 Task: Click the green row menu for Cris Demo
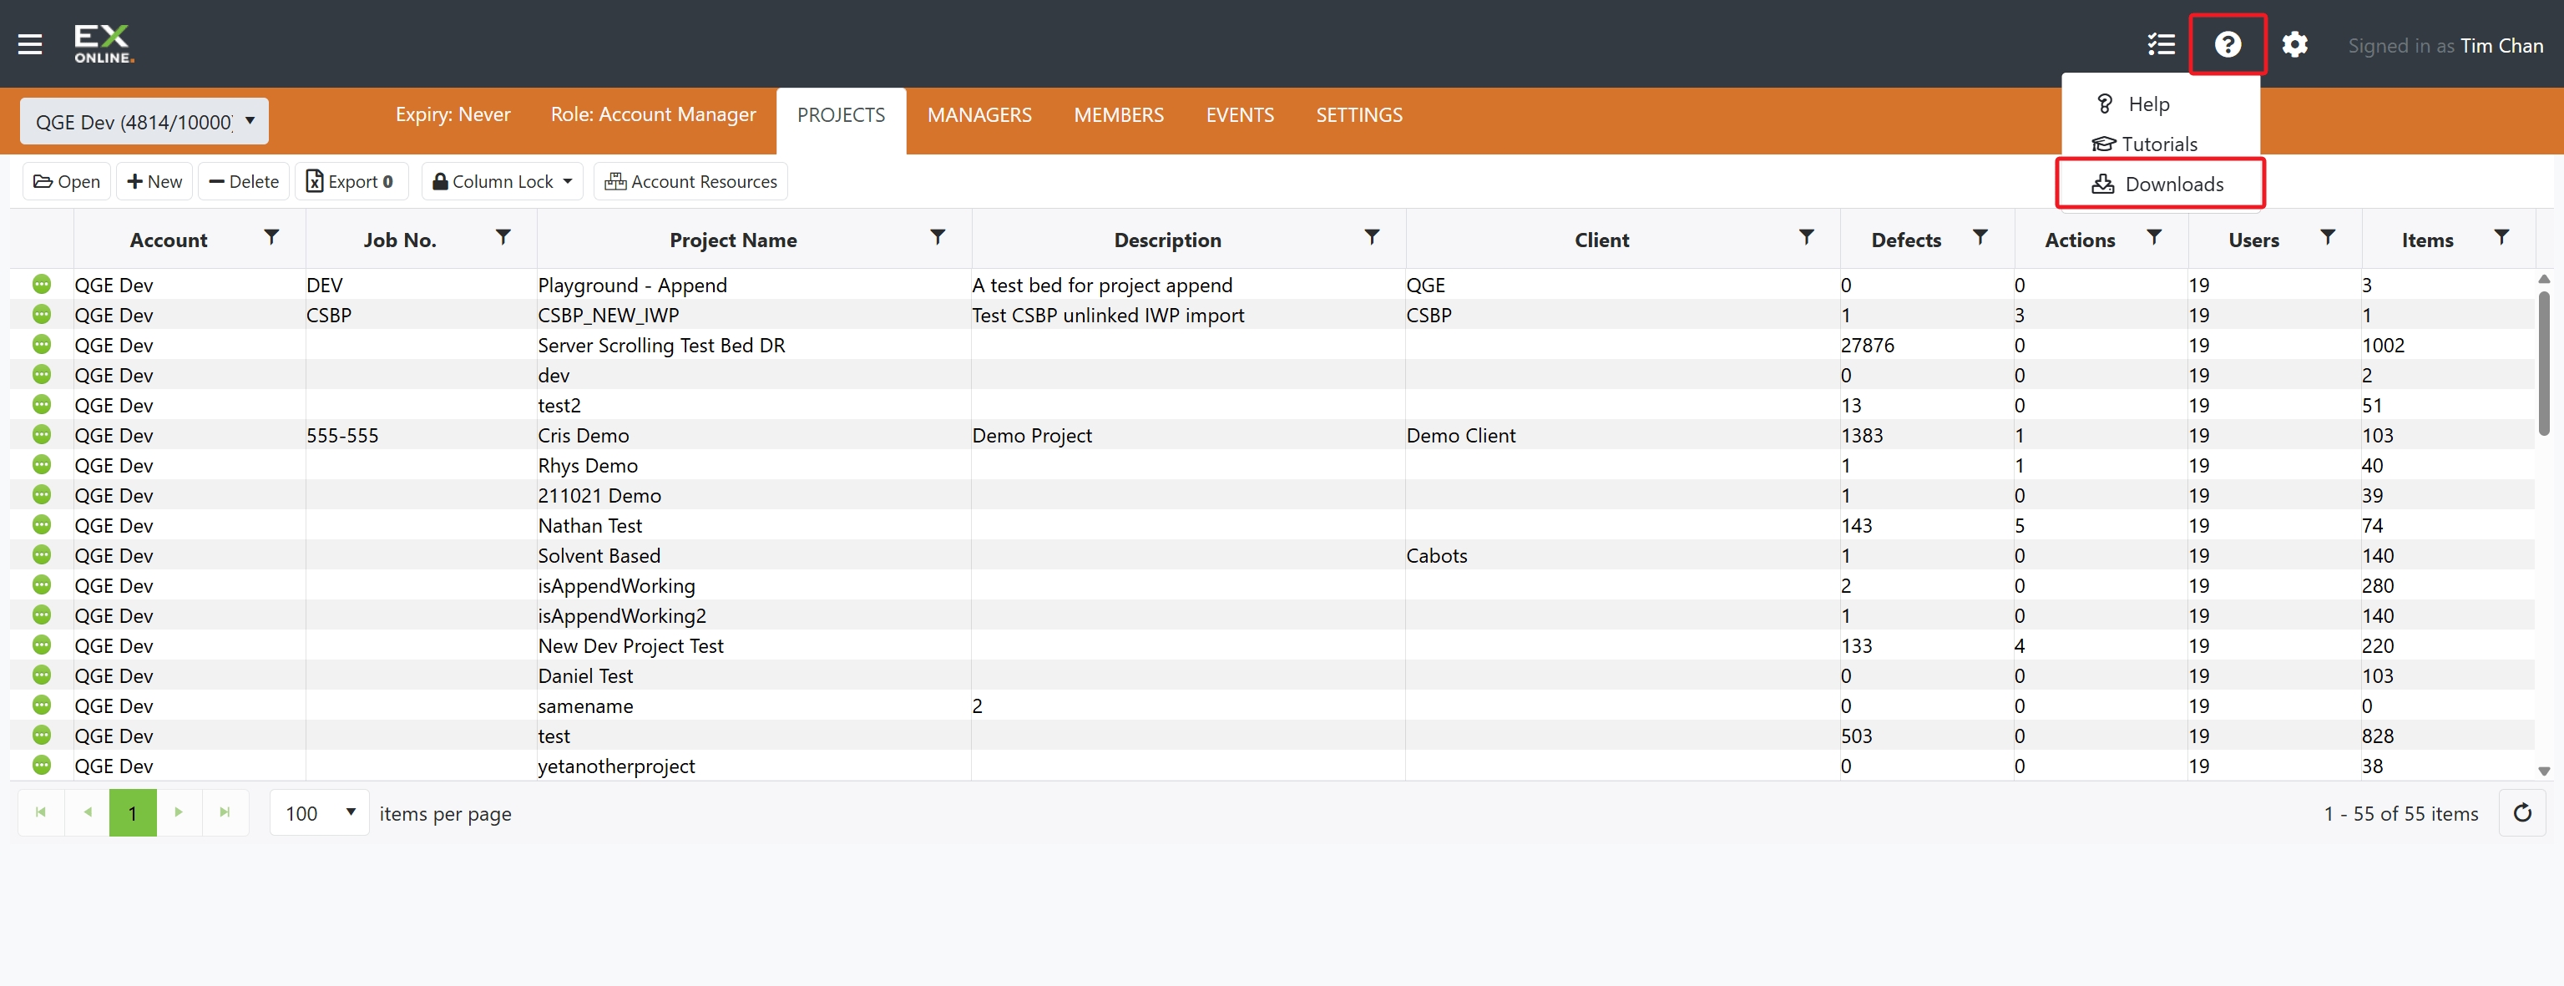[42, 434]
